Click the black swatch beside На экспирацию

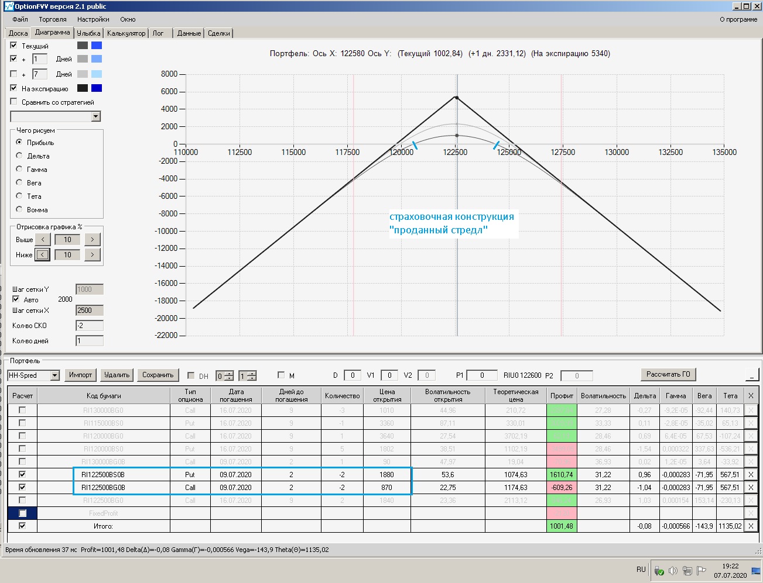pos(83,88)
